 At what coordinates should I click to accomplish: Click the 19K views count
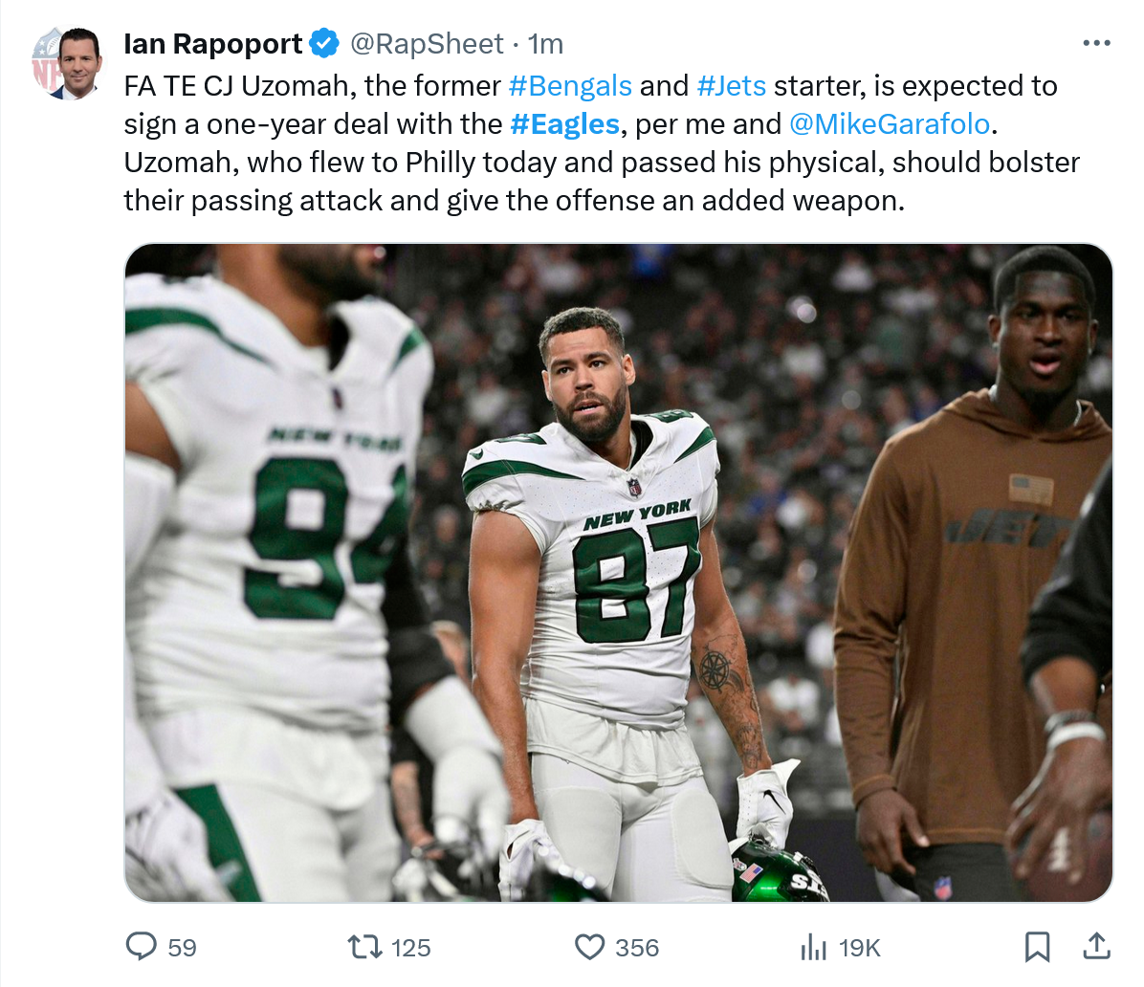859,948
